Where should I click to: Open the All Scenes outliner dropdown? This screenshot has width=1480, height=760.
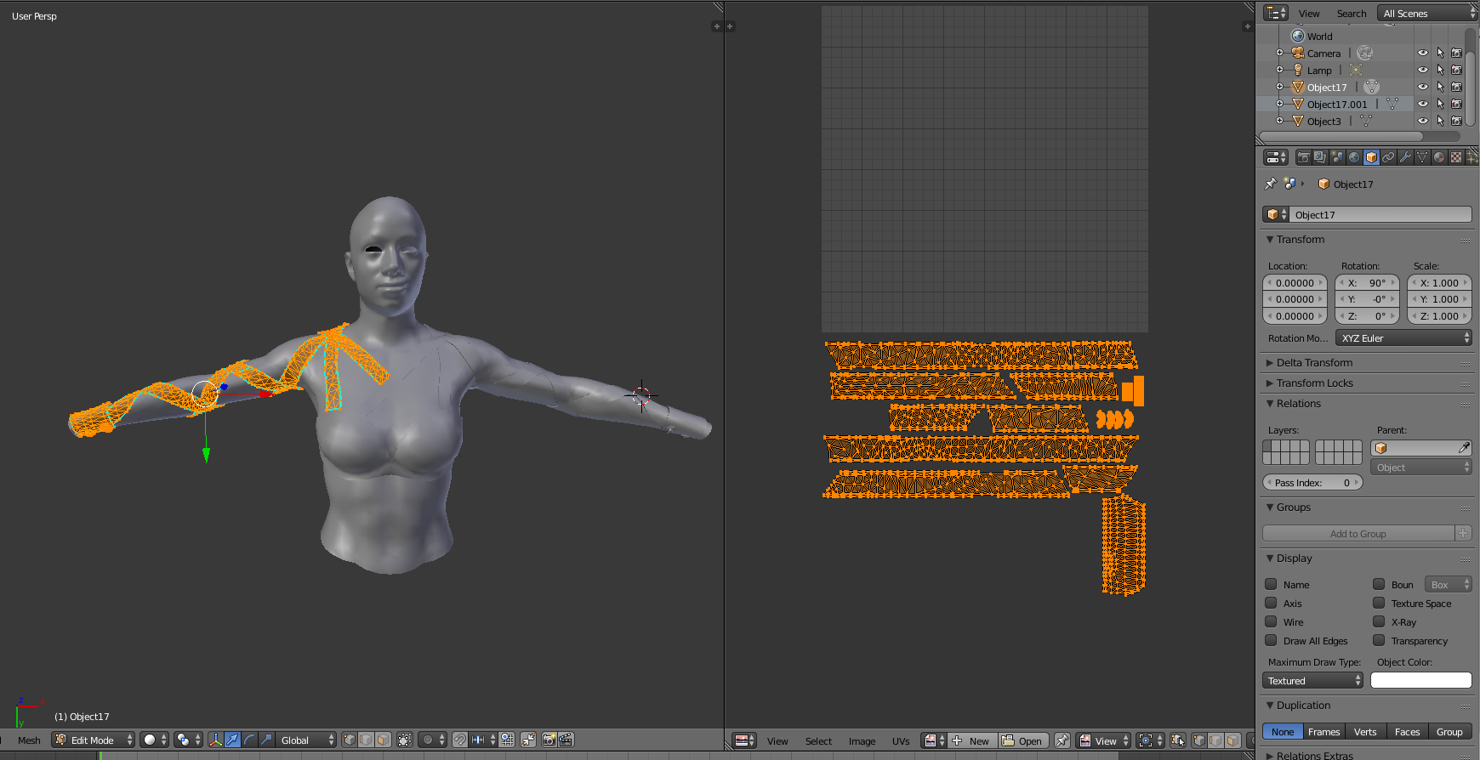click(x=1428, y=13)
